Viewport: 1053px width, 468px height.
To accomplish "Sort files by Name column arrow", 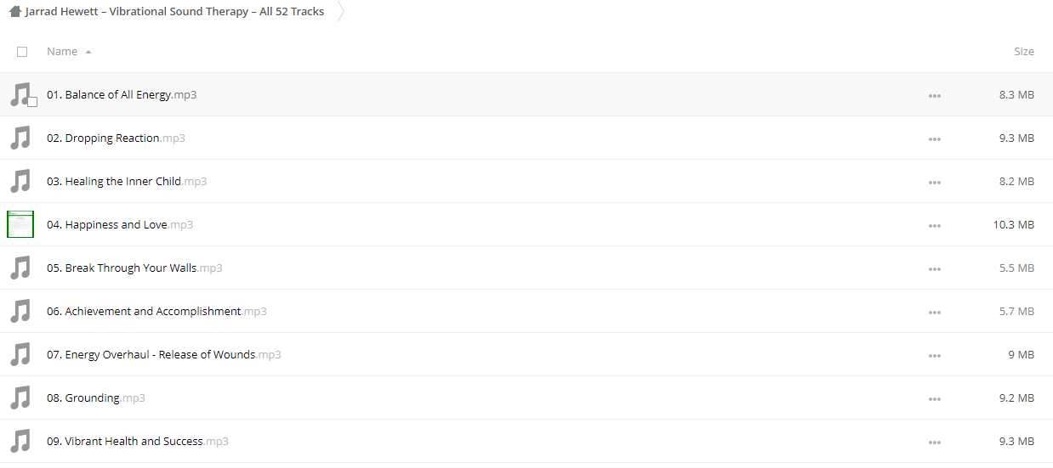I will tap(88, 52).
